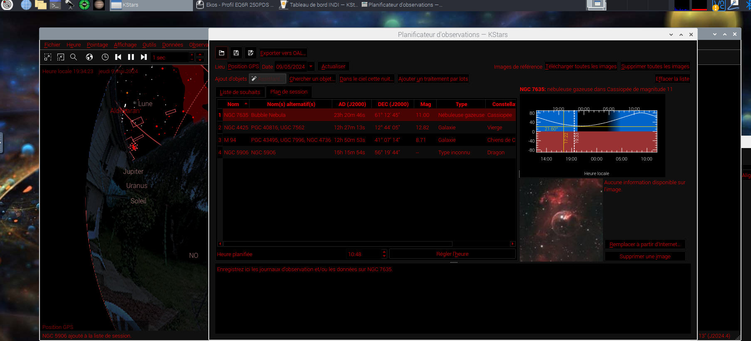751x341 pixels.
Task: Step simulation forward one time step
Action: (x=144, y=57)
